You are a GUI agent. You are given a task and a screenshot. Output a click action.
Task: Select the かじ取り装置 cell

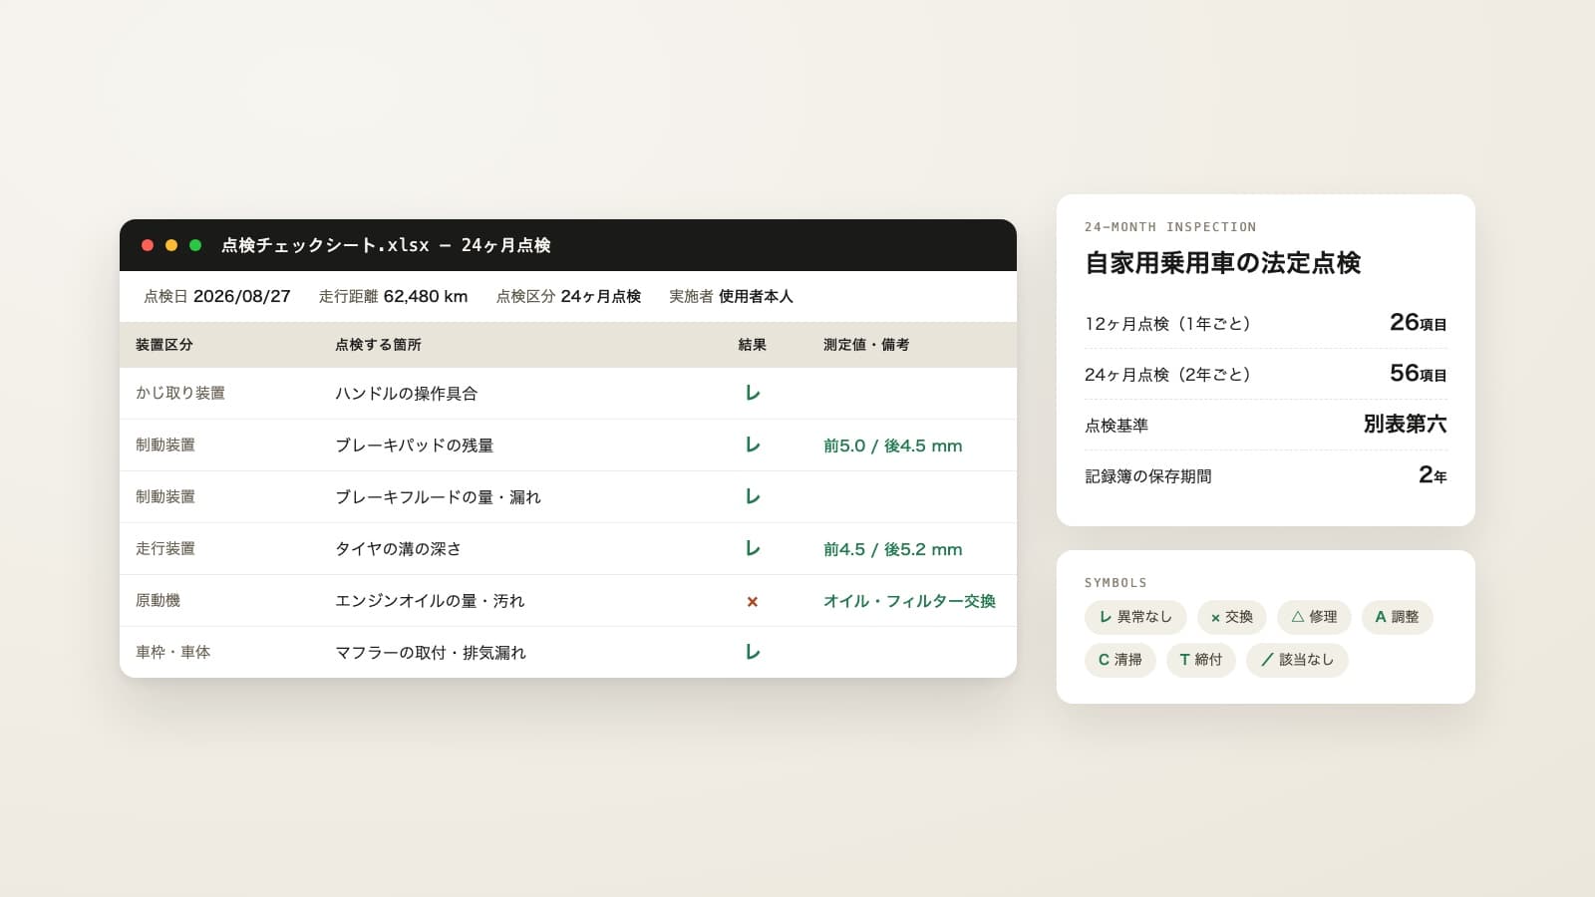180,393
